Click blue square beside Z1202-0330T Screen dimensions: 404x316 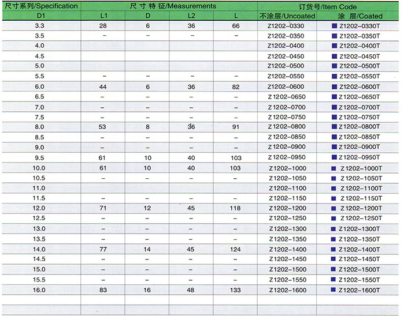point(335,26)
